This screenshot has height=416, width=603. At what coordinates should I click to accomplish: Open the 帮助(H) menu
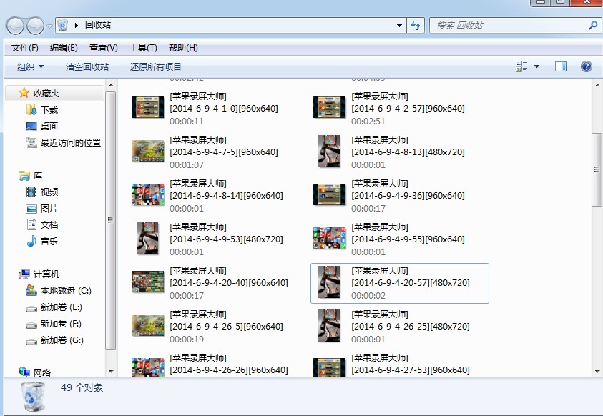[183, 48]
